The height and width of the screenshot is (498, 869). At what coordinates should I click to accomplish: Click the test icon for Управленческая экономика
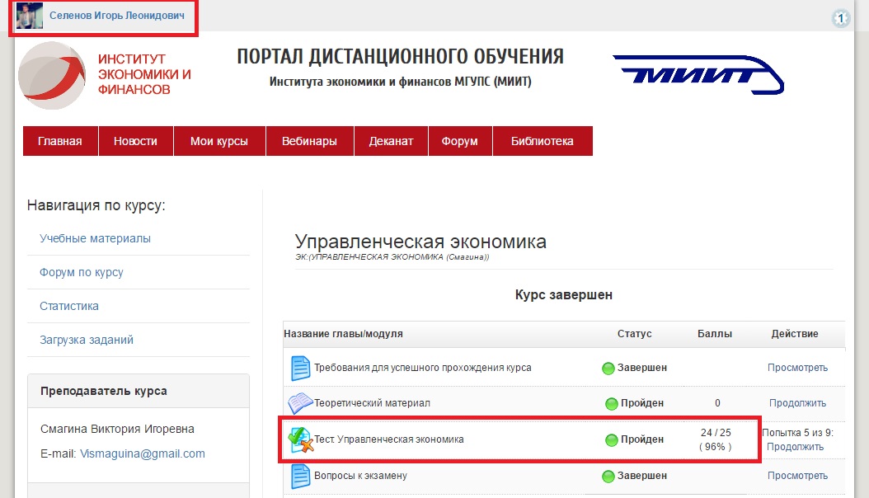coord(299,439)
